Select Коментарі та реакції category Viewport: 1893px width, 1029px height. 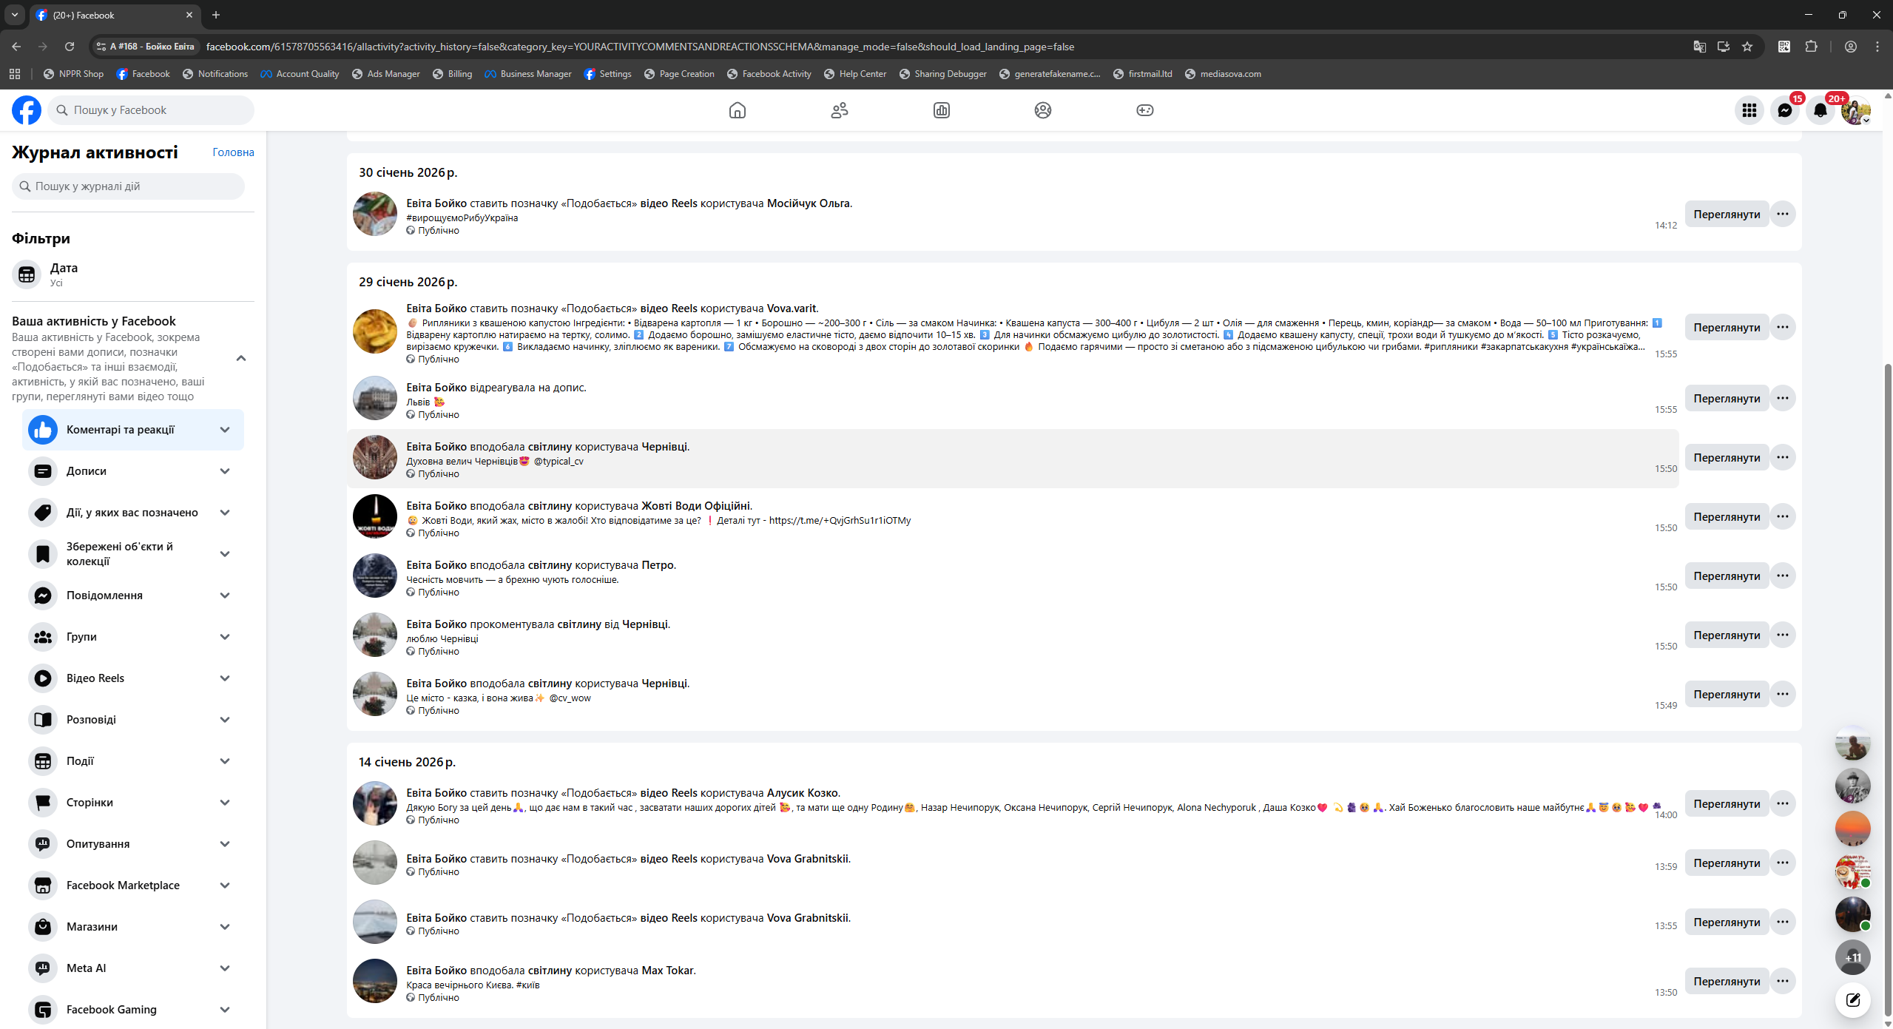pyautogui.click(x=121, y=430)
